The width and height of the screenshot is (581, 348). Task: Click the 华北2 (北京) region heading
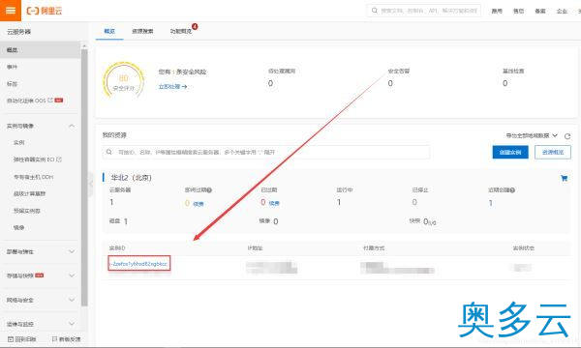(131, 178)
